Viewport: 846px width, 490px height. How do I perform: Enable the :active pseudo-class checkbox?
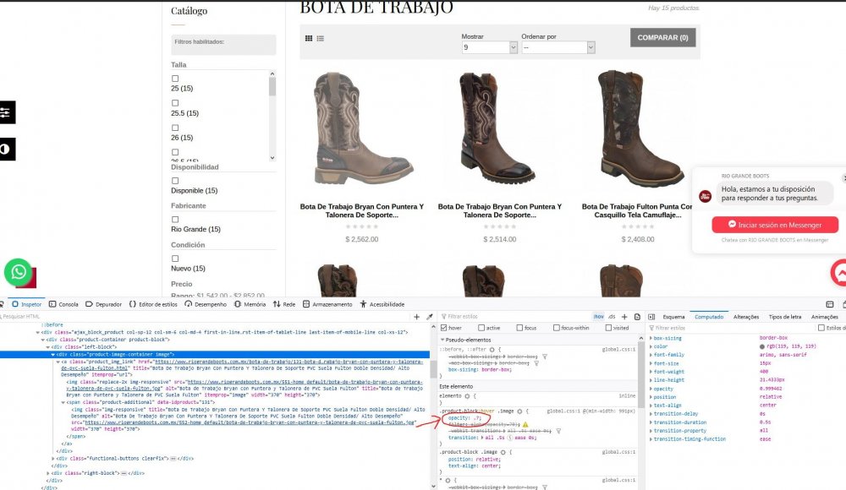coord(481,328)
